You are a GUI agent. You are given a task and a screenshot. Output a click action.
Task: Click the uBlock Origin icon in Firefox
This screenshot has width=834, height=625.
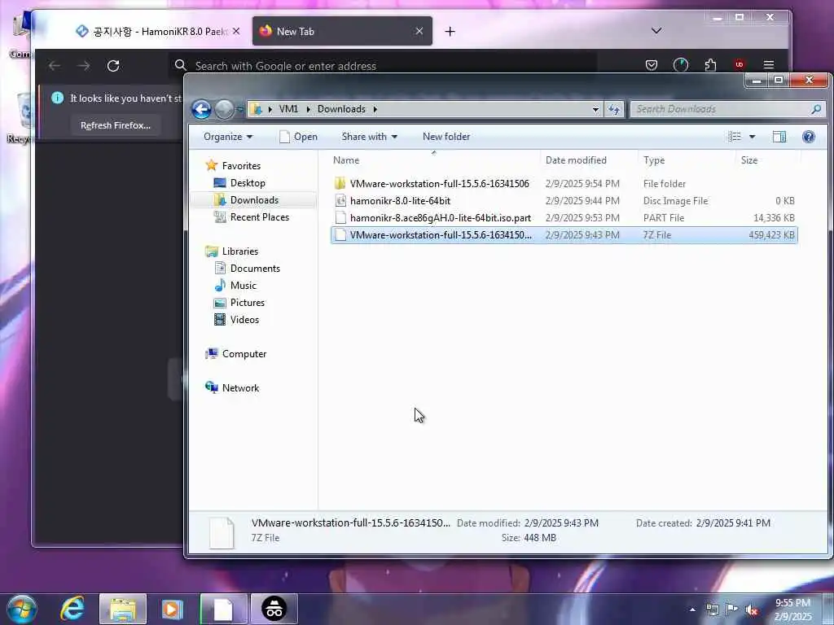point(740,65)
